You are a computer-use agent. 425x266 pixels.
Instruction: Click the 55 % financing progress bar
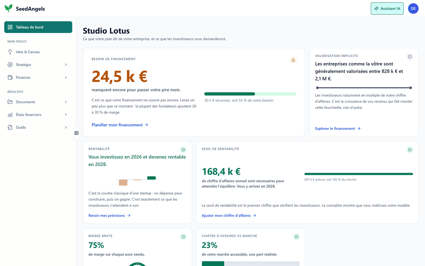point(250,94)
